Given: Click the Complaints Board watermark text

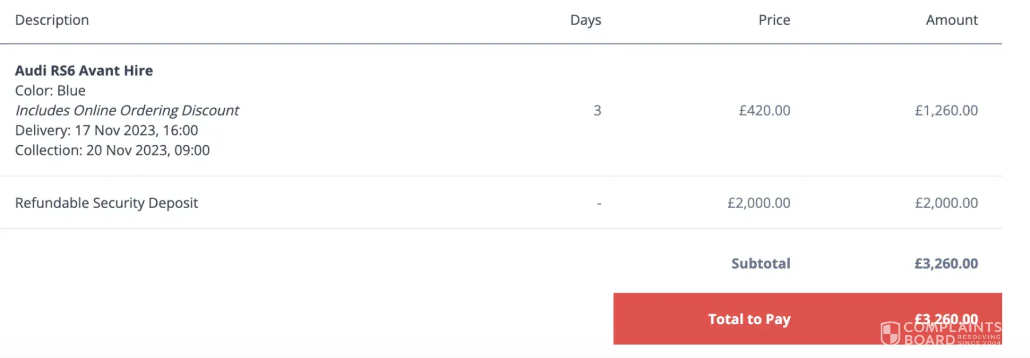Looking at the screenshot, I should click(952, 333).
